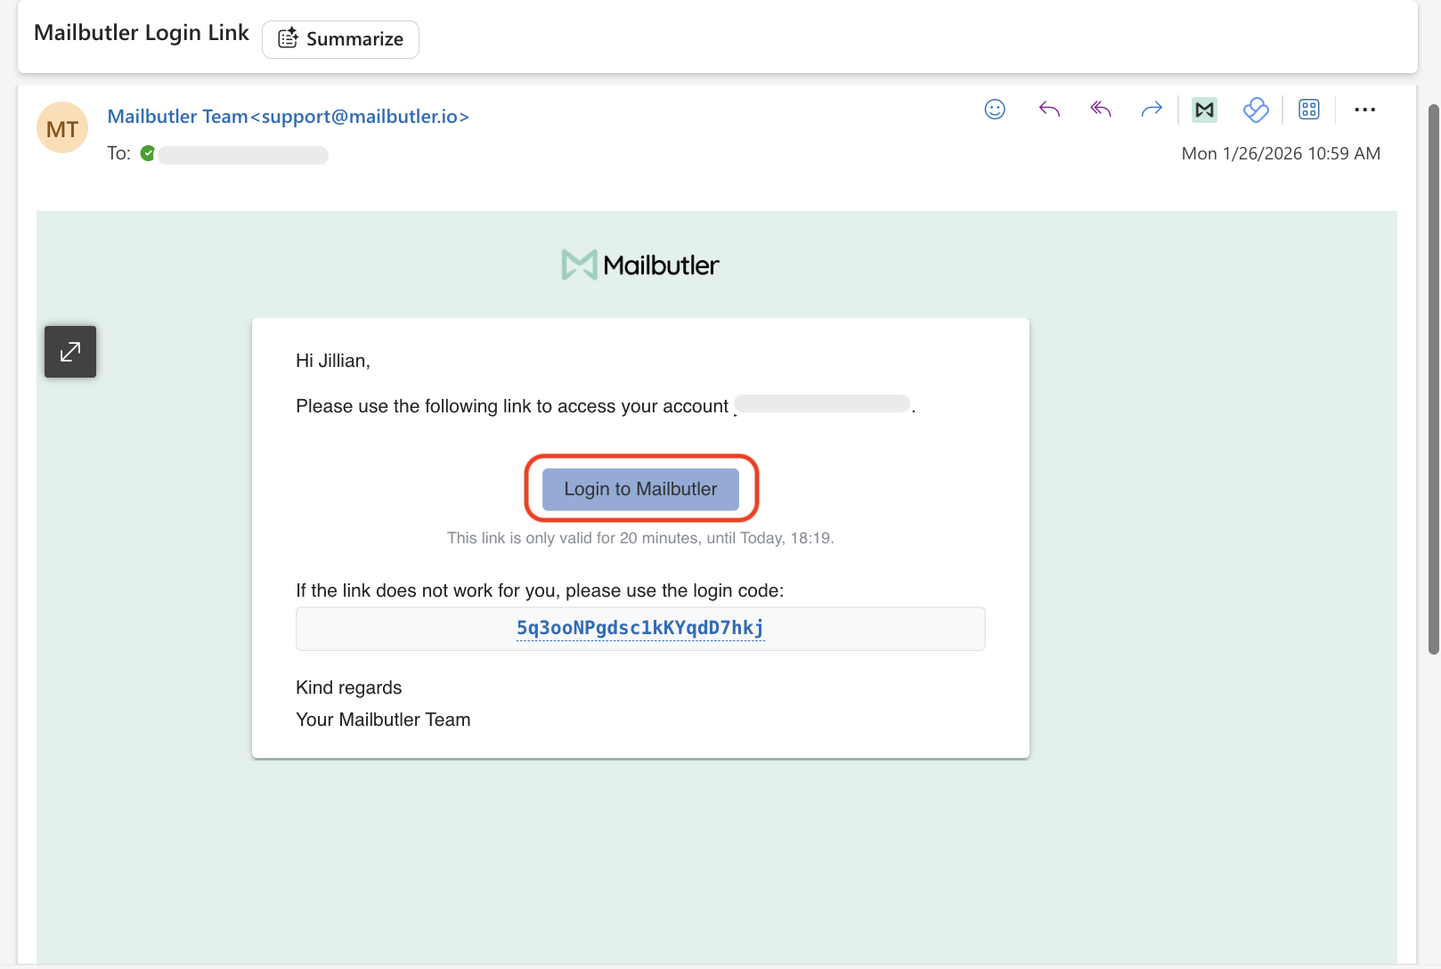Screen dimensions: 1441x969
Task: Open the Mailbutler add-in icon
Action: point(1204,110)
